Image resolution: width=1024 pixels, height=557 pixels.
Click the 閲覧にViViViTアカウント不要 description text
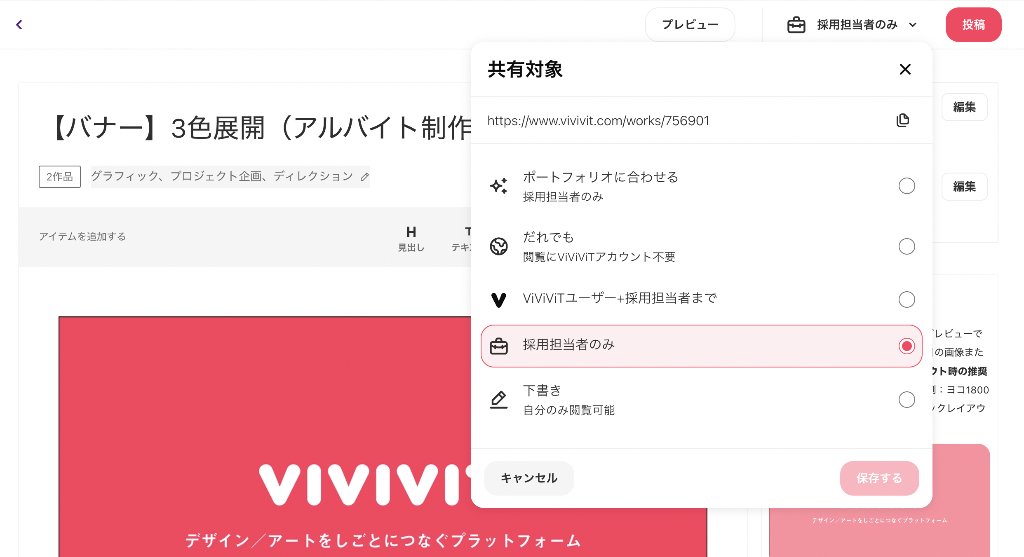tap(599, 257)
